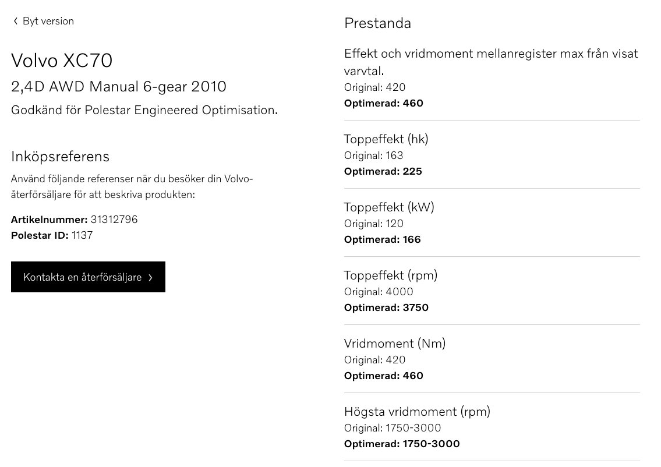Click the Volvo XC70 heading
Image resolution: width=661 pixels, height=467 pixels.
[62, 61]
